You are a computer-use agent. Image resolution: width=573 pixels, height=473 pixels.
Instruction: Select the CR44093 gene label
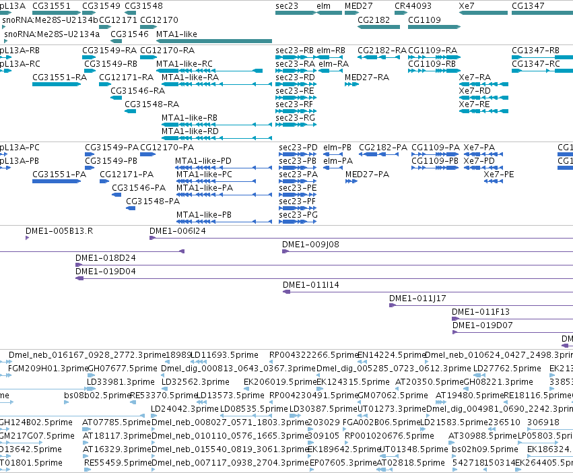click(413, 6)
